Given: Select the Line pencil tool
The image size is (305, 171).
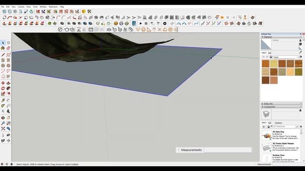Looking at the screenshot, I should click(x=3, y=55).
